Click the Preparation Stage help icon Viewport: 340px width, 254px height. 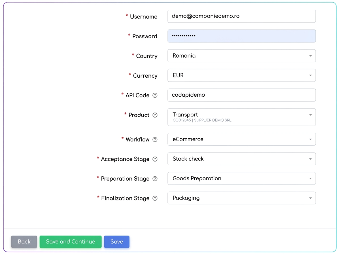click(x=155, y=179)
